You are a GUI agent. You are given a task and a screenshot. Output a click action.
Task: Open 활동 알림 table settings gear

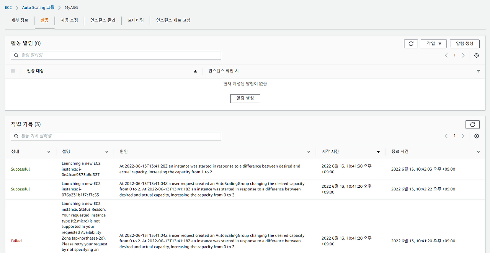(477, 55)
